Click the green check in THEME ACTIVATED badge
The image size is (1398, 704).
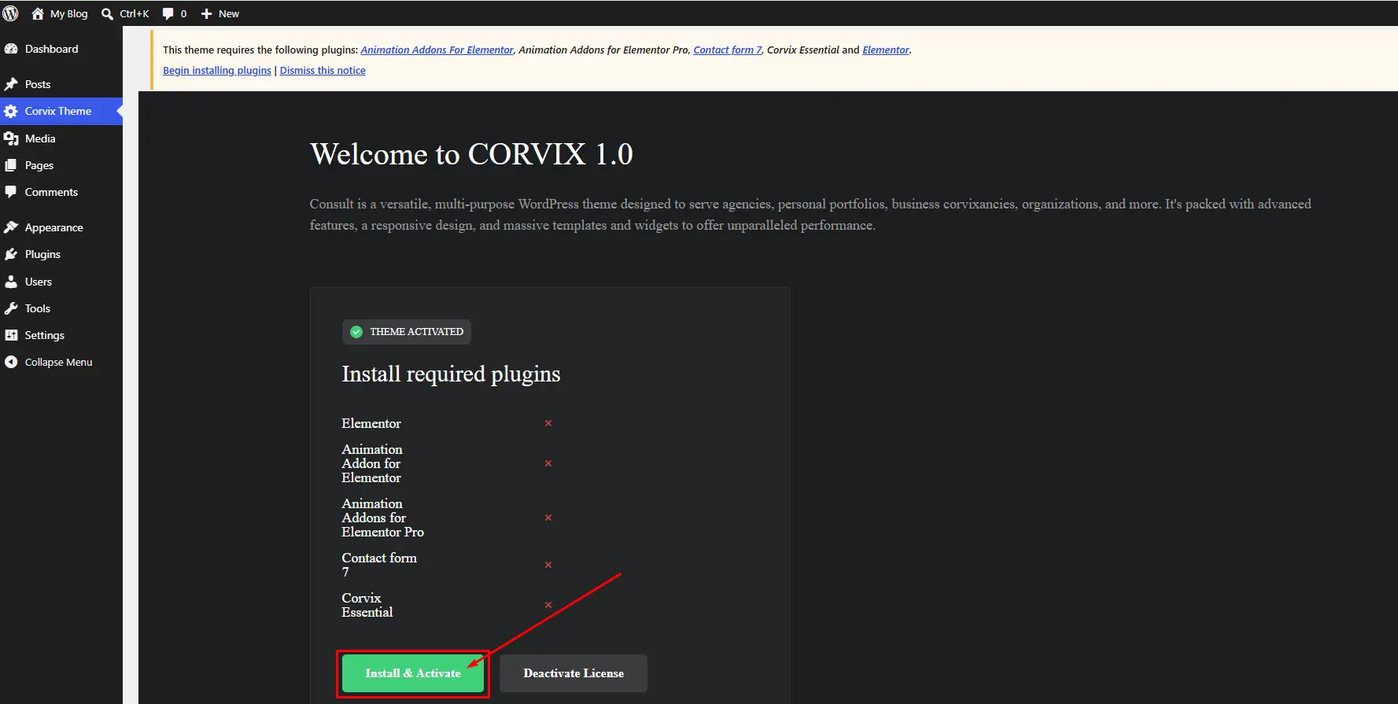click(x=356, y=332)
